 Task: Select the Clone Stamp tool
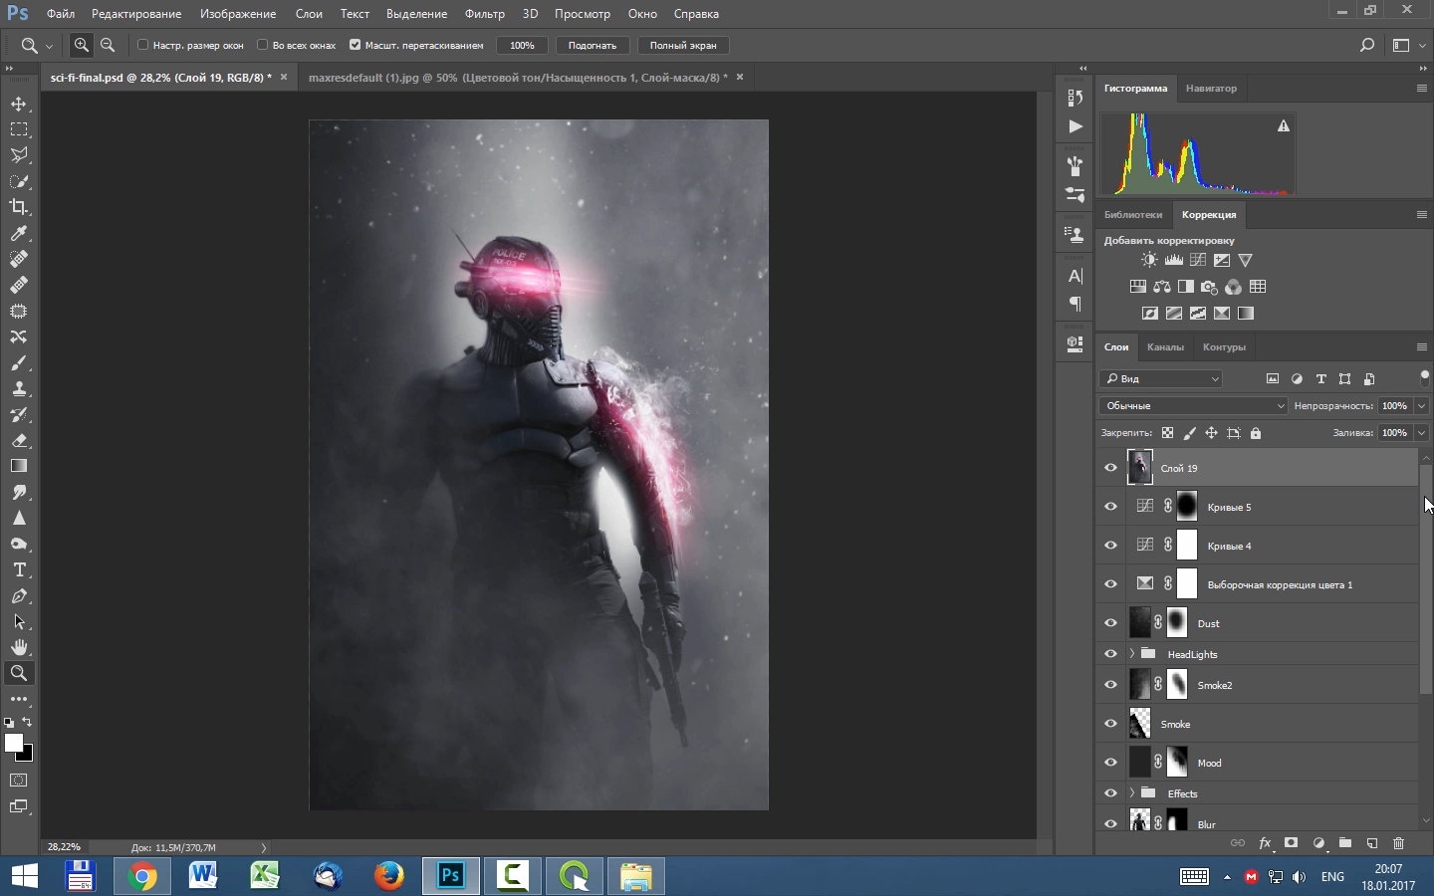(x=19, y=388)
